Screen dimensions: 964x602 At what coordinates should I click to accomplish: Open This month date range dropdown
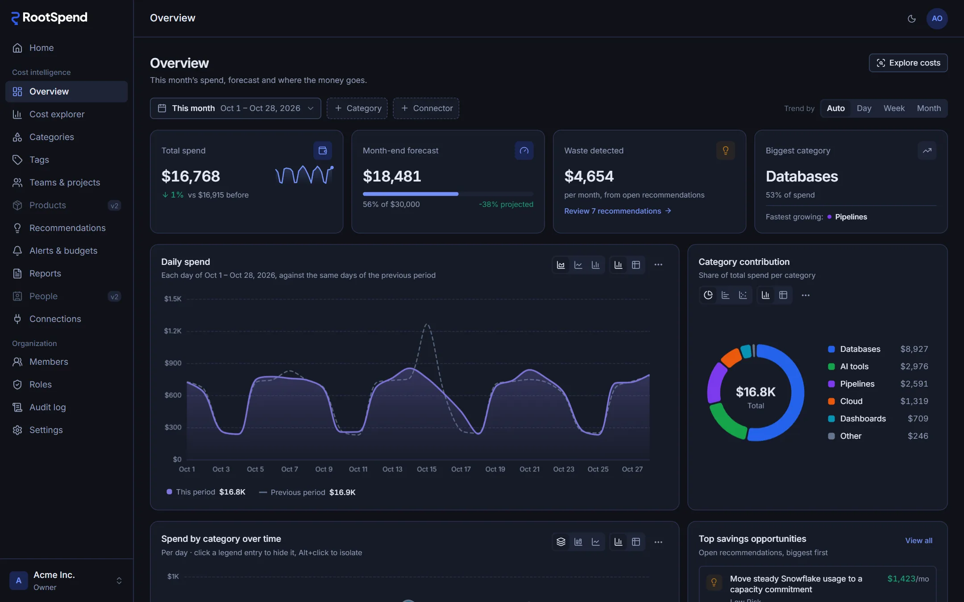pos(236,108)
